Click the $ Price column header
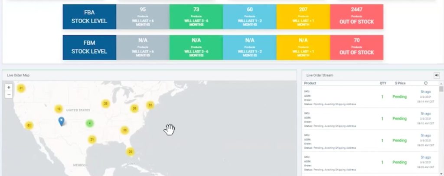The image size is (444, 176). click(400, 83)
